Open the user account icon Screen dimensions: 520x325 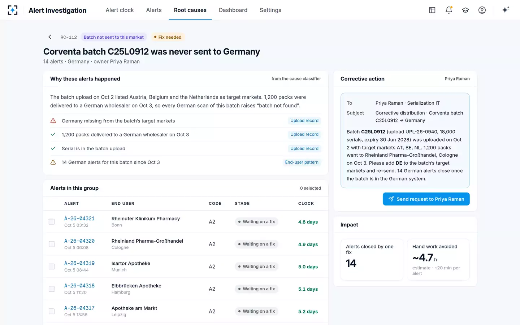pos(482,10)
